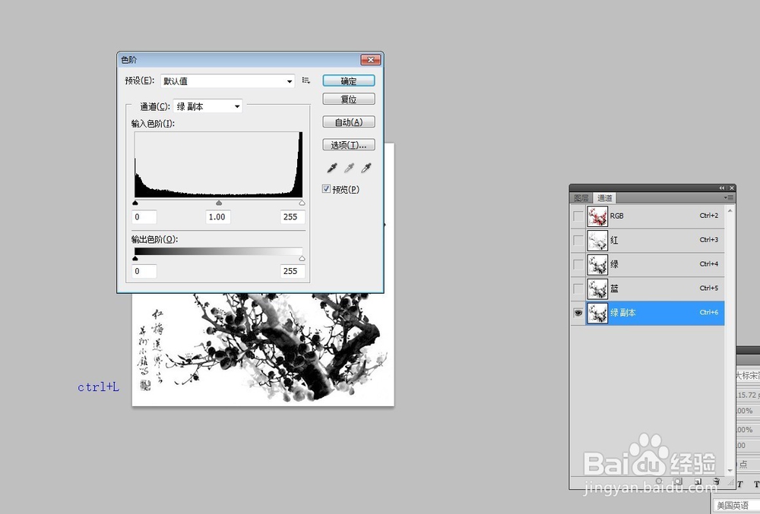Switch to the 图层 tab
Viewport: 760px width, 514px height.
(x=581, y=197)
